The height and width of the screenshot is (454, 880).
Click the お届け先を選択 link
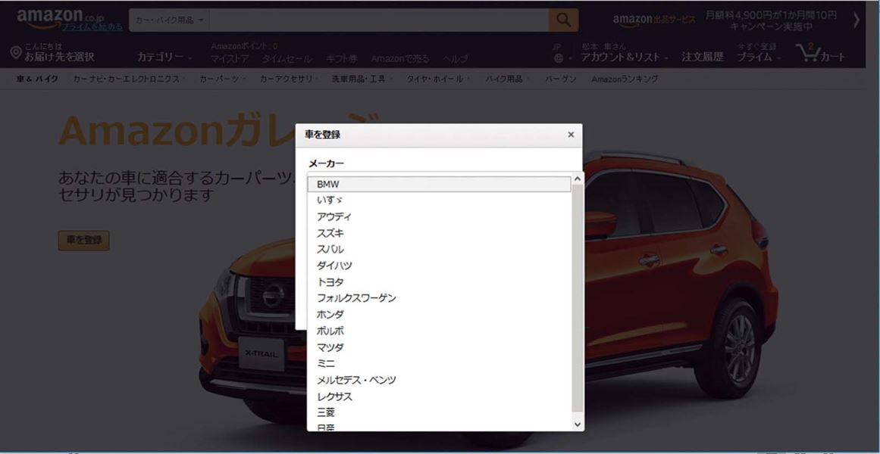coord(59,58)
